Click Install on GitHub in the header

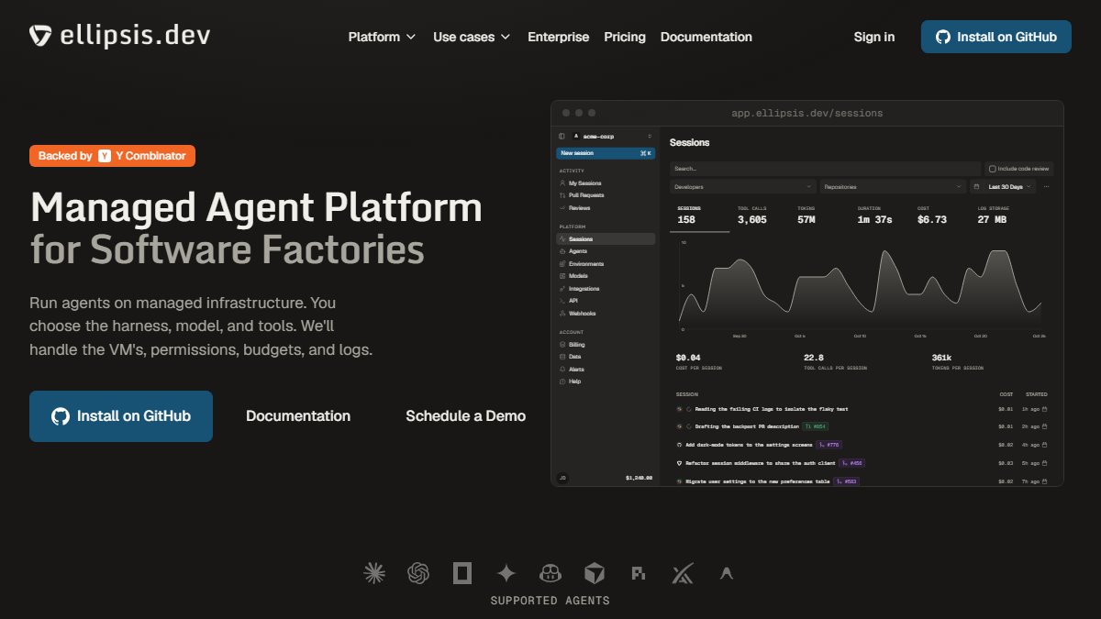[x=996, y=37]
